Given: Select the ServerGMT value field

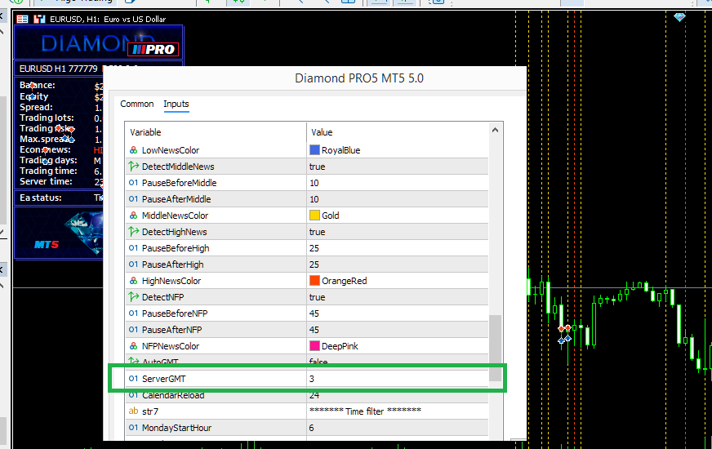Looking at the screenshot, I should pos(398,379).
